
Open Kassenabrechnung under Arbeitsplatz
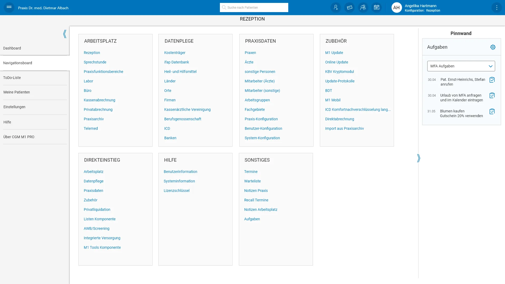pos(99,100)
